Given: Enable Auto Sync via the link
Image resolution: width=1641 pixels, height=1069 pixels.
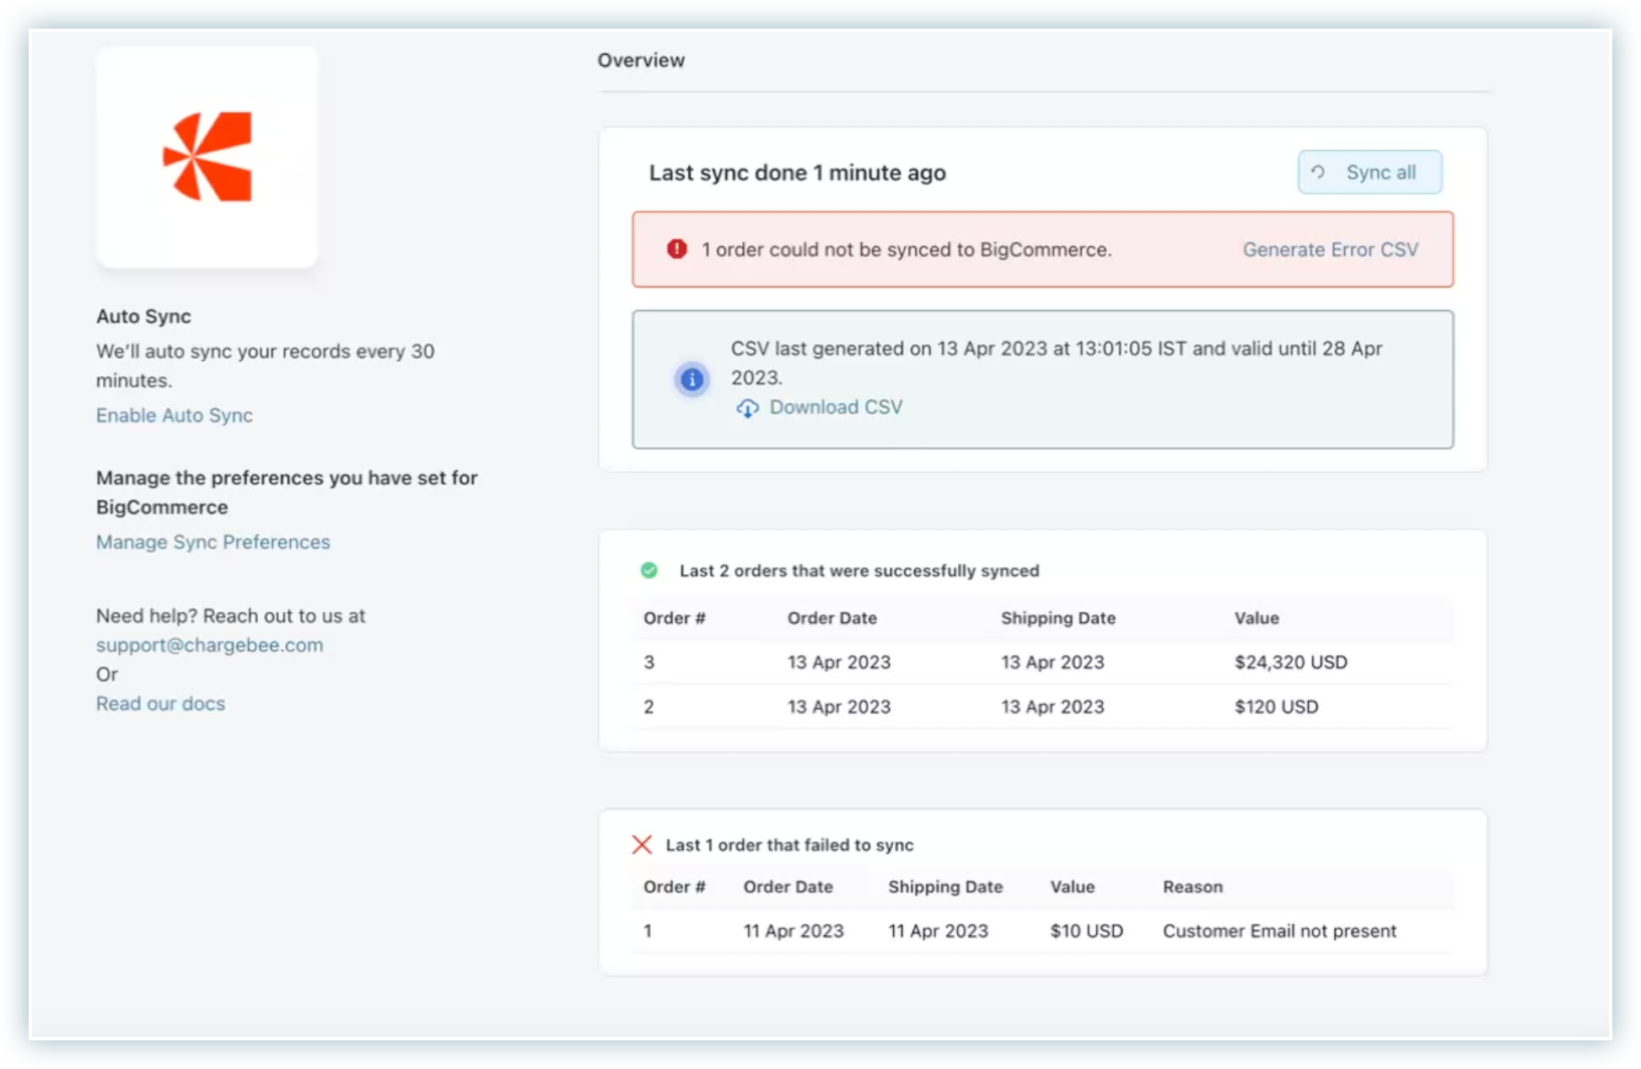Looking at the screenshot, I should tap(174, 415).
